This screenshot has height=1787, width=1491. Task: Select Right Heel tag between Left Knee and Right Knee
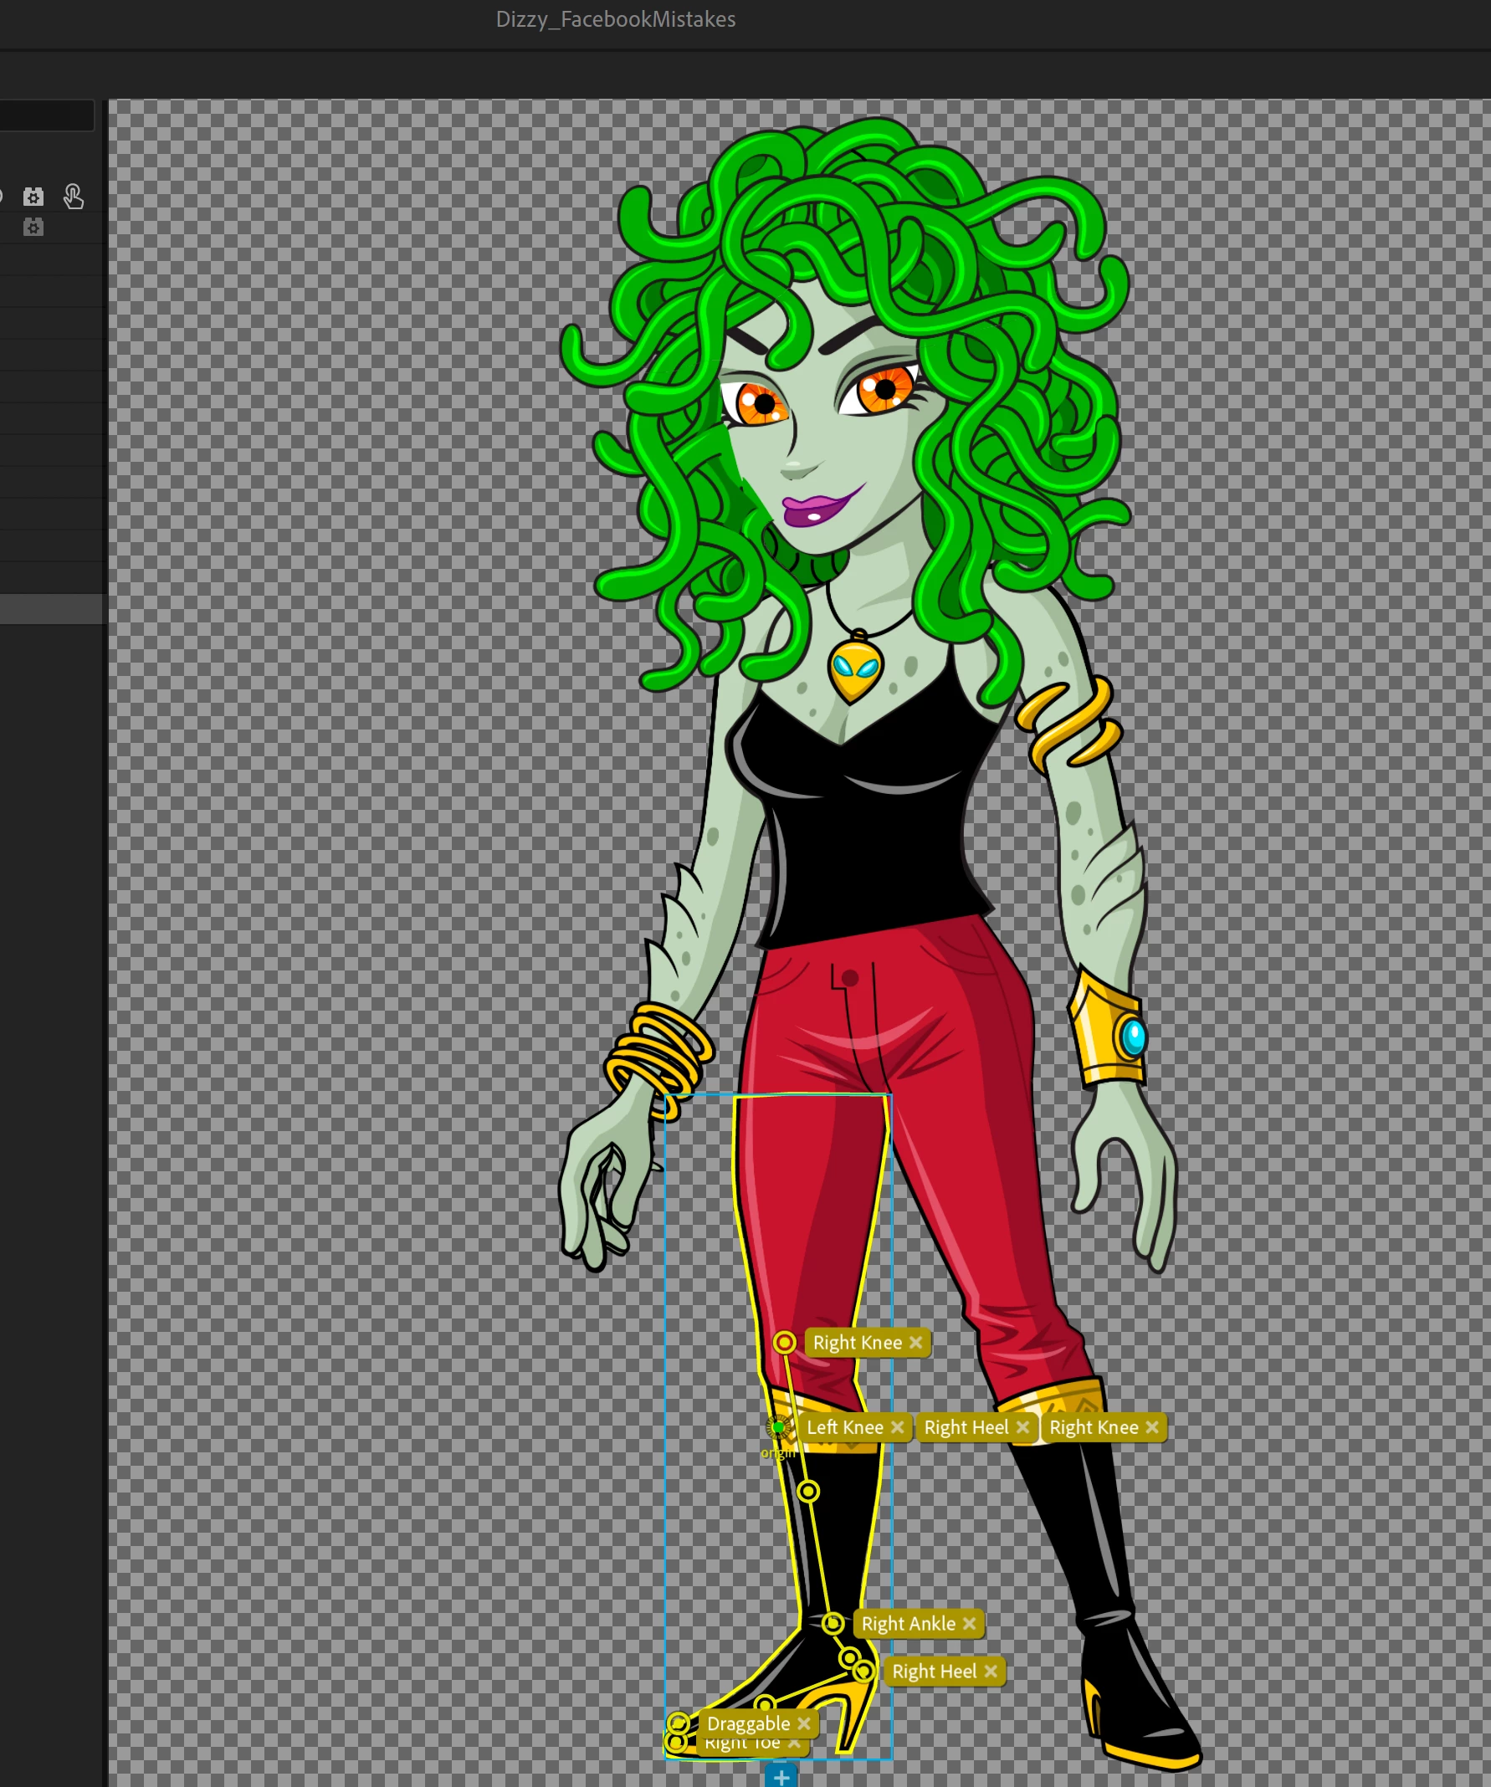point(966,1427)
